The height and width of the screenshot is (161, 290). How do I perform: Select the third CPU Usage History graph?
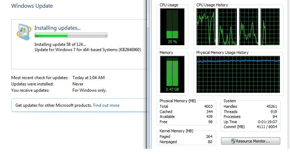(x=249, y=27)
